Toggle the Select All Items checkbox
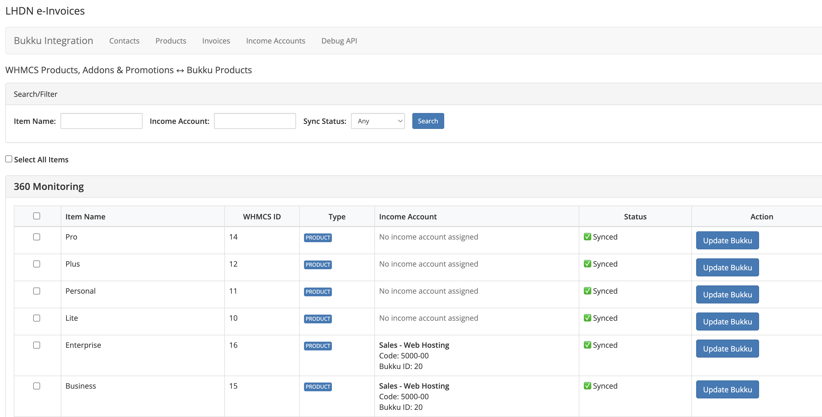Screen dimensions: 822x417 tap(9, 159)
